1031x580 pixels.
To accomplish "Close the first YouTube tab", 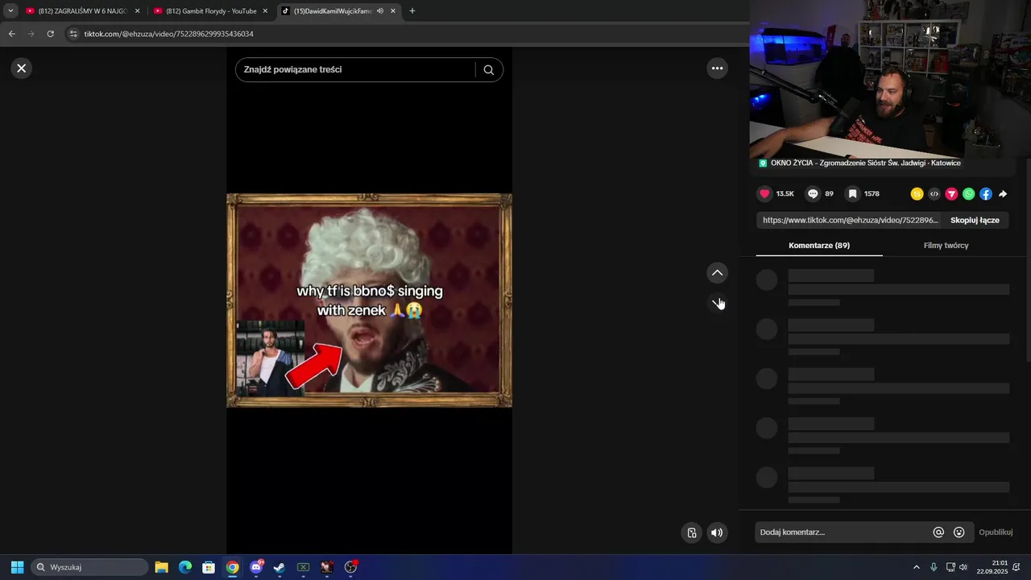I will (137, 11).
